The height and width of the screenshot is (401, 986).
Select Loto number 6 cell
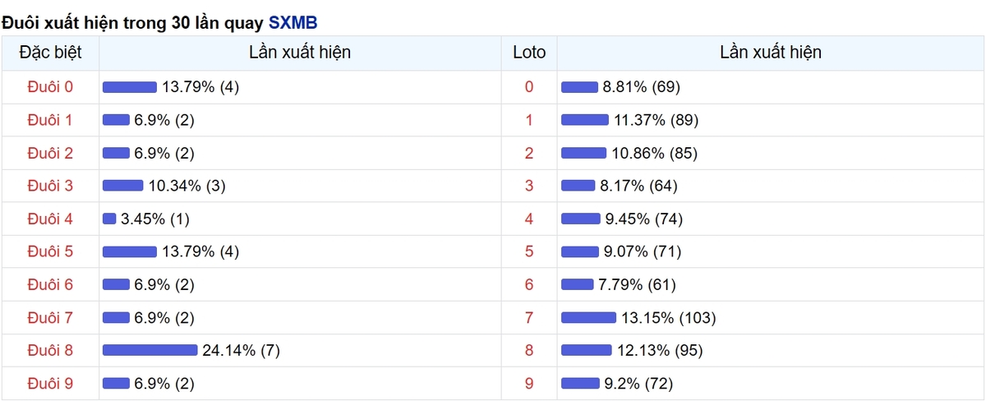tap(529, 284)
